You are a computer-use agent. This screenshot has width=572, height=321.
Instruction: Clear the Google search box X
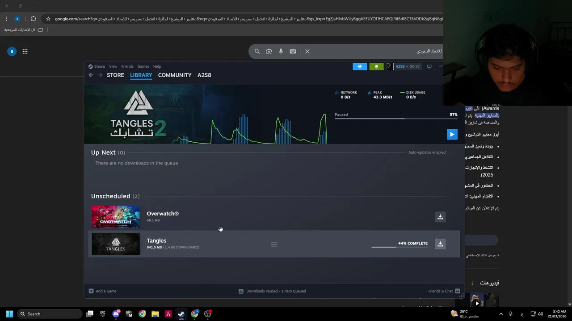click(307, 51)
